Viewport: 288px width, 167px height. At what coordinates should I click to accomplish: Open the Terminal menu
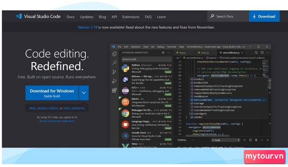point(171,47)
